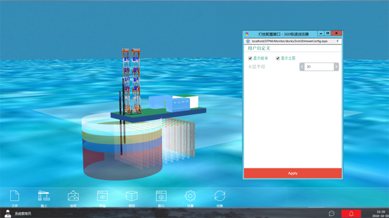Click the lightning bolt icon in address bar
The image size is (389, 218).
tap(338, 41)
